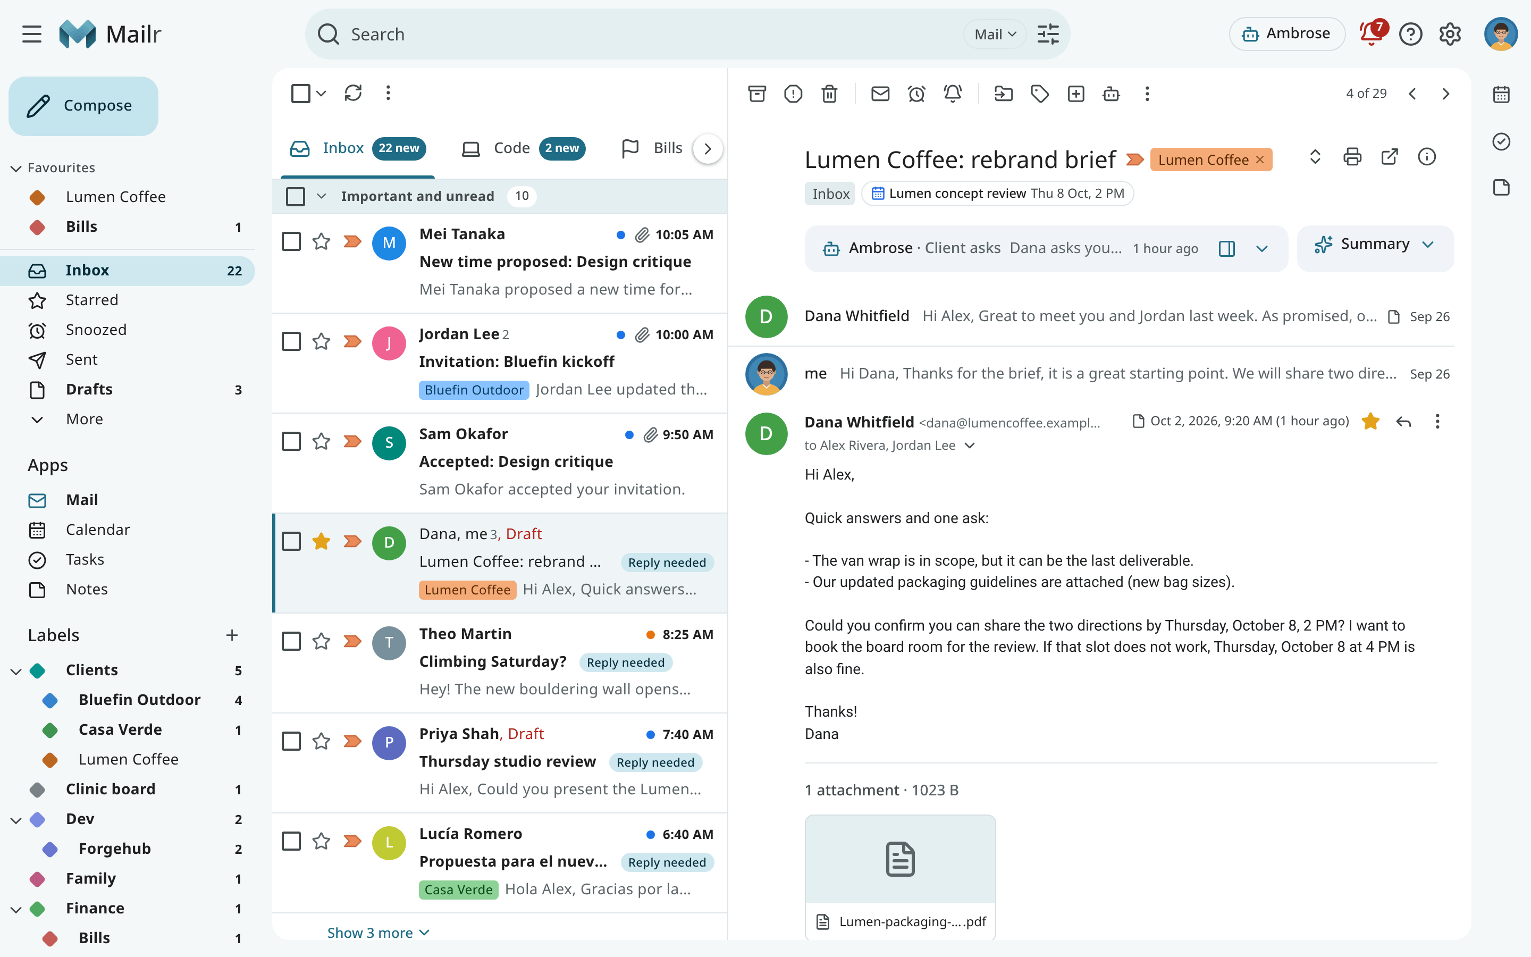1531x957 pixels.
Task: Mark message as unread envelope icon
Action: pyautogui.click(x=880, y=94)
